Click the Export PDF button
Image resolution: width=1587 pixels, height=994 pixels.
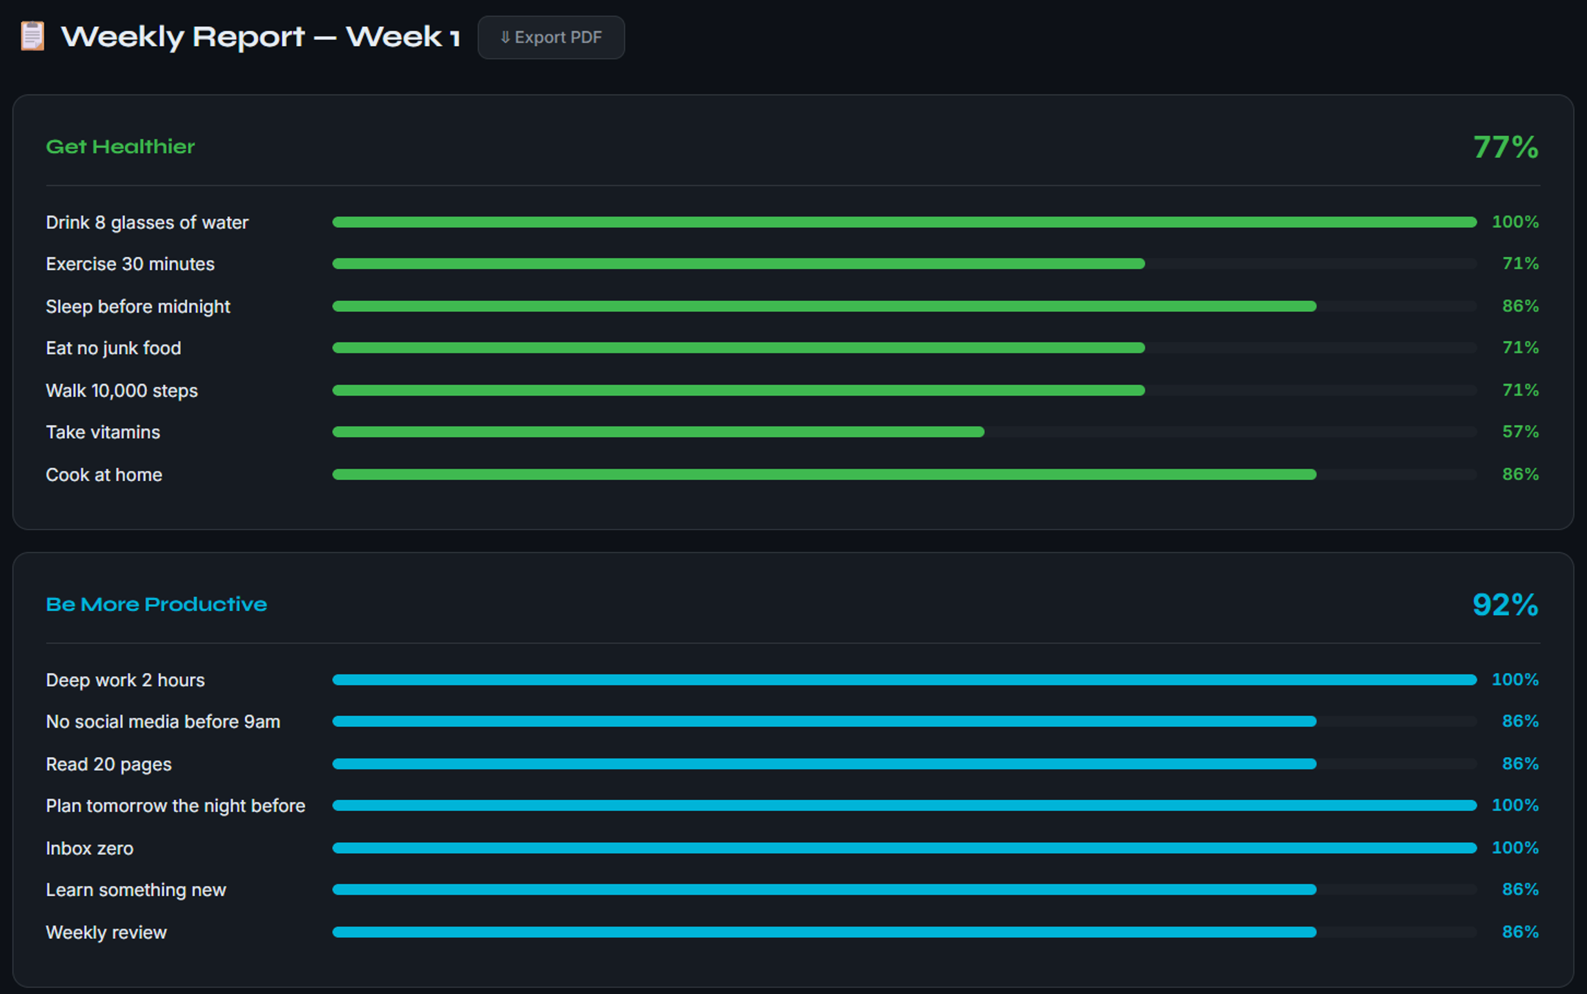[551, 37]
